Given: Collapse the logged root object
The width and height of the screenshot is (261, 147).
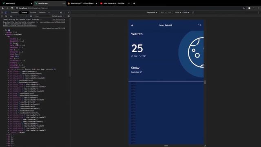Looking at the screenshot, I should coord(4,30).
